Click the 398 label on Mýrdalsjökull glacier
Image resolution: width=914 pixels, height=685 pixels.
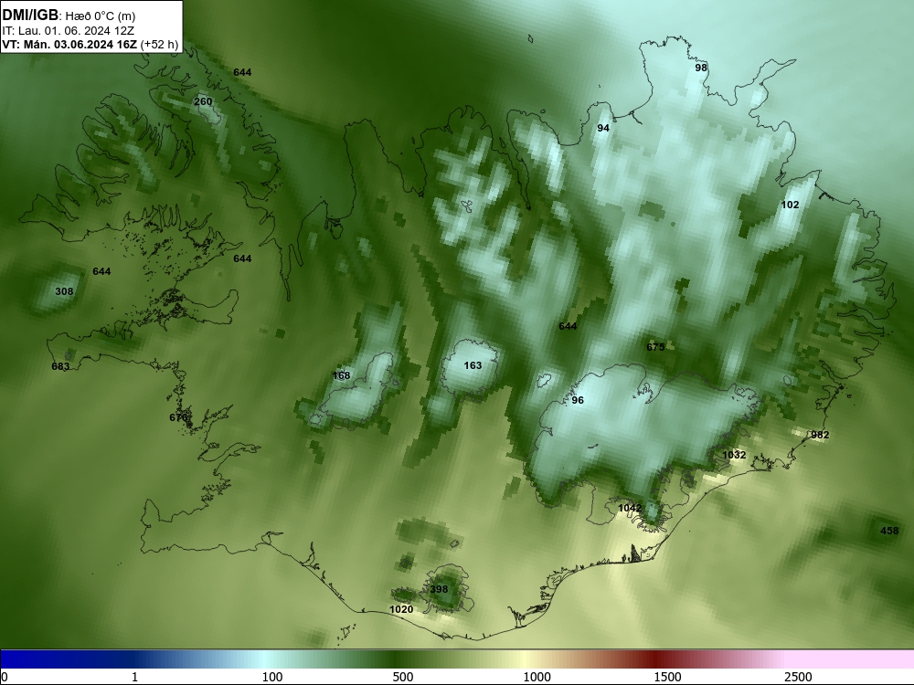439,589
